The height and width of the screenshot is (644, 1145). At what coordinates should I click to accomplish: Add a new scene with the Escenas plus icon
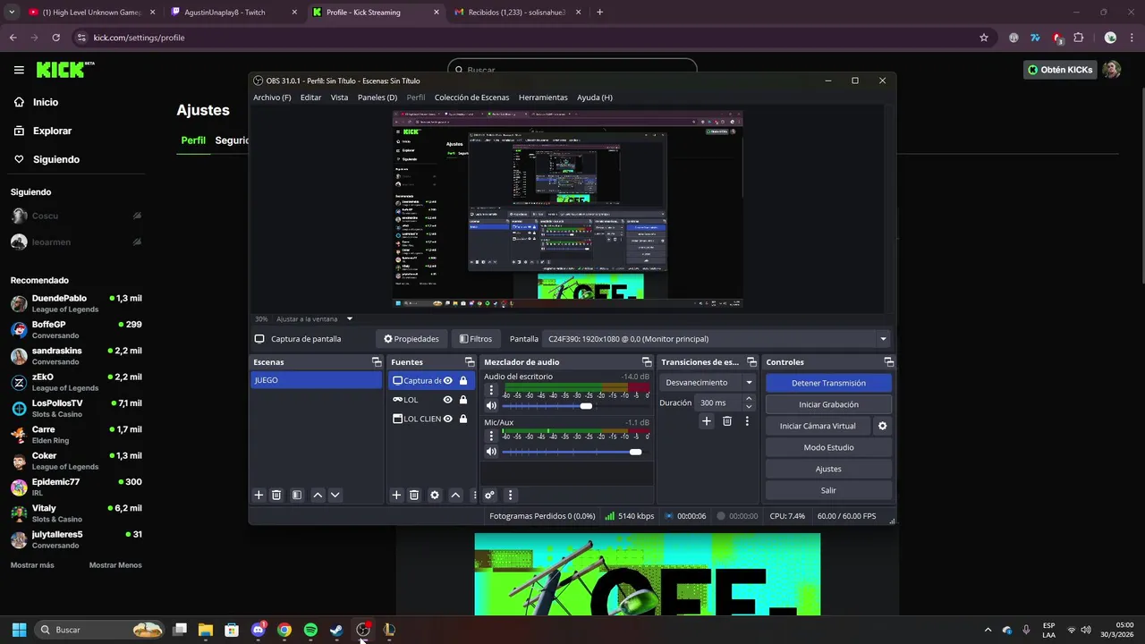[259, 495]
